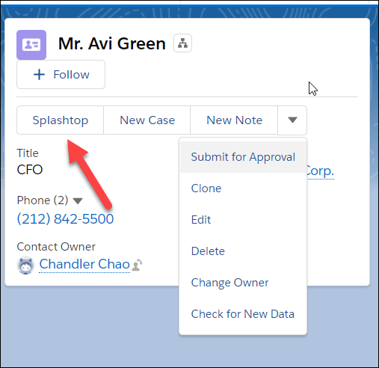The width and height of the screenshot is (379, 368).
Task: Select Submit for Approval menu item
Action: [243, 157]
